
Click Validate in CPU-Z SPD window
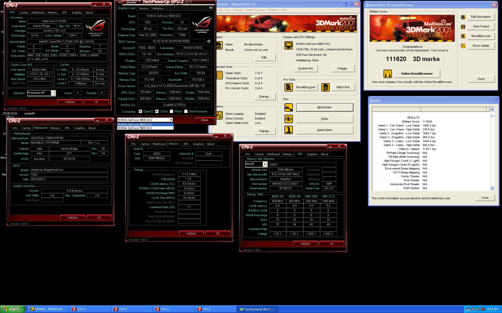(305, 244)
